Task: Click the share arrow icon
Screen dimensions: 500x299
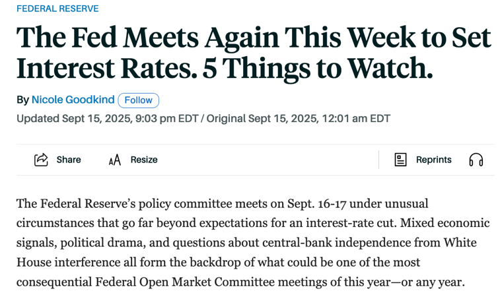Action: [41, 160]
